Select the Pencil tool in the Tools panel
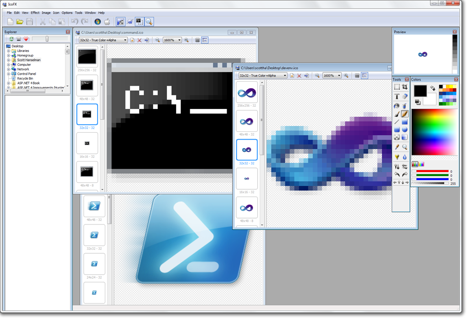The image size is (467, 318). pyautogui.click(x=405, y=115)
